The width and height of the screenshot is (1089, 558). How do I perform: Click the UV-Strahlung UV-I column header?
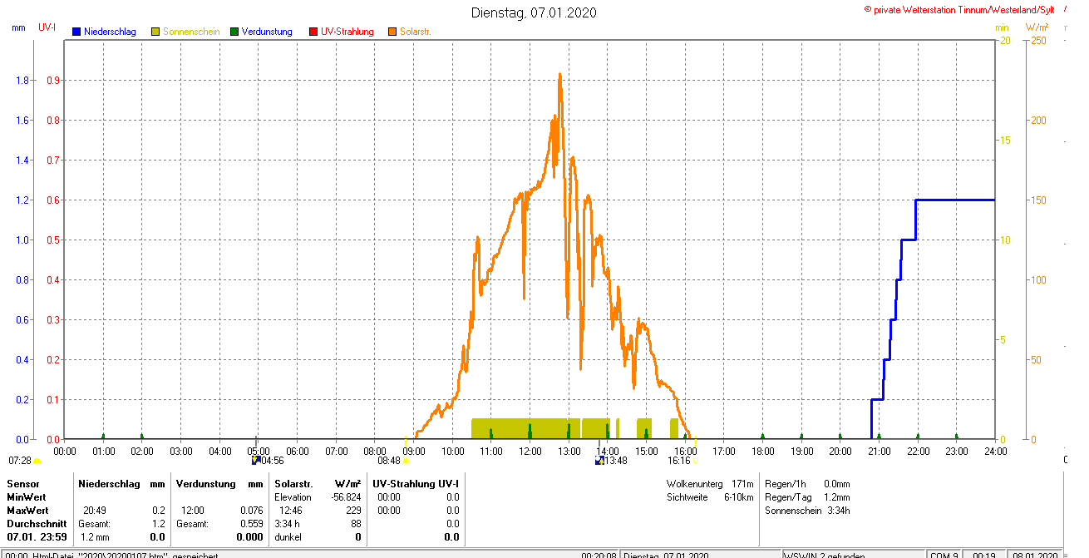(416, 483)
